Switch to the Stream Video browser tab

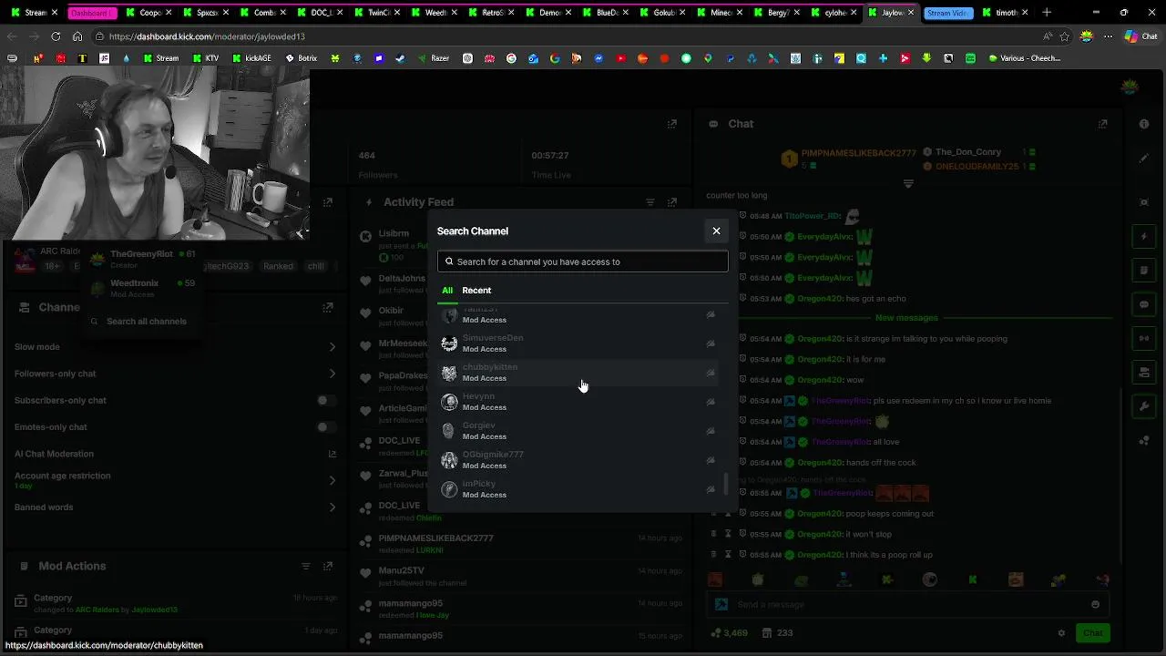(x=947, y=13)
